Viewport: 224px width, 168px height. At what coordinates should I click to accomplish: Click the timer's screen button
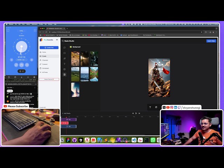[27, 65]
